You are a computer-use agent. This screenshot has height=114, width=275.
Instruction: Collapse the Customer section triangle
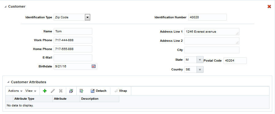point(6,7)
